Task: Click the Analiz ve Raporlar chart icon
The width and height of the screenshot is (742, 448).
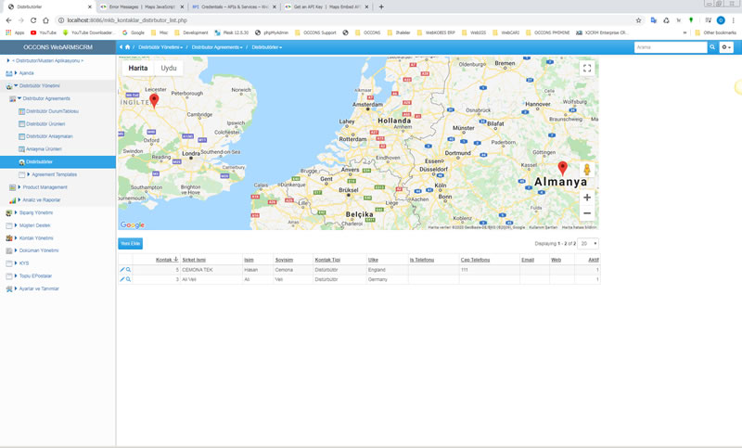Action: point(12,200)
